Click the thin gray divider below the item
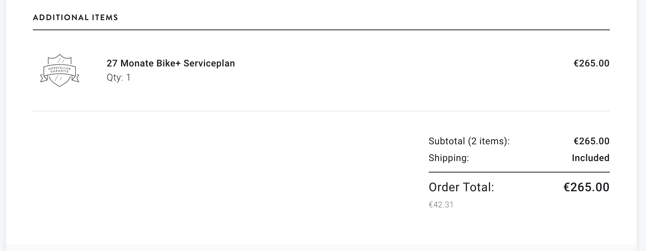The width and height of the screenshot is (646, 251). 321,111
